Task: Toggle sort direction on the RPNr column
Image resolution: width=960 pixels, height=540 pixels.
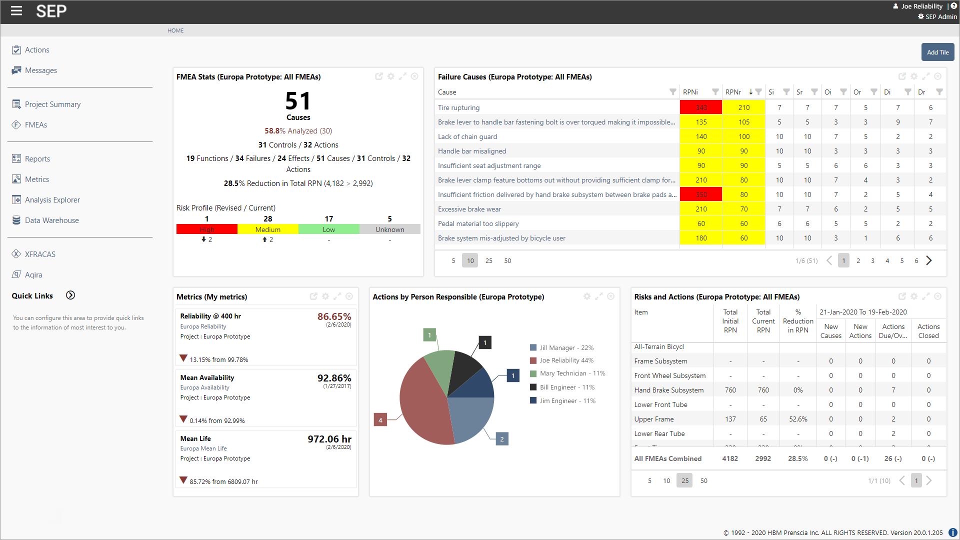Action: pos(751,92)
